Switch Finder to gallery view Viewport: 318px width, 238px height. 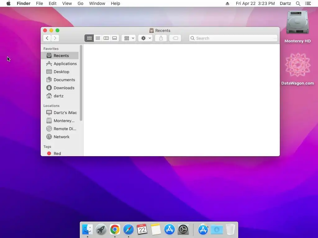[115, 38]
